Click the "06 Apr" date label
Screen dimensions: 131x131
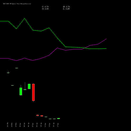point(29,125)
